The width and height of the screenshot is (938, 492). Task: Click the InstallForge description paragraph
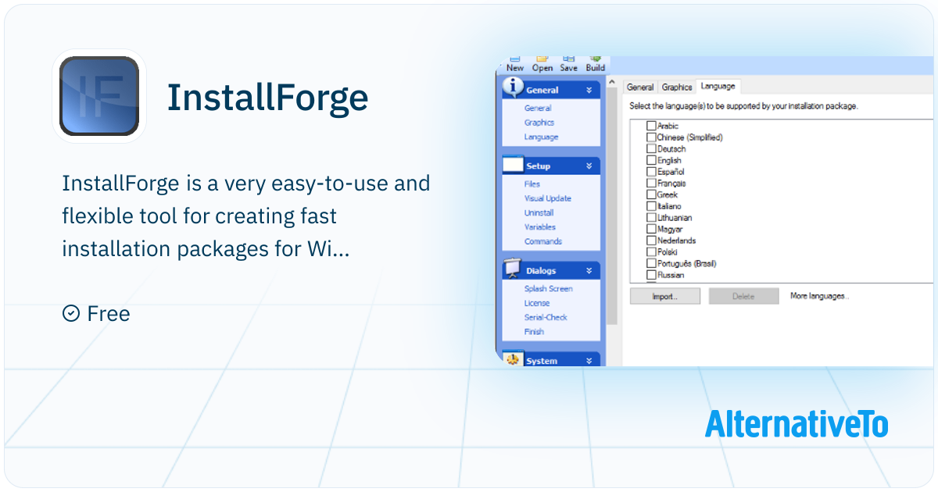click(246, 216)
